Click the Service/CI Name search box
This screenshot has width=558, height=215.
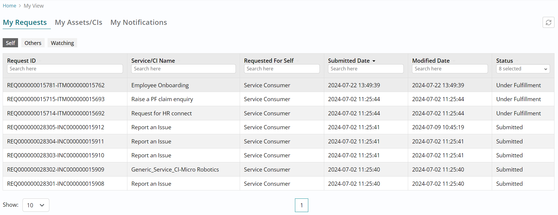(x=183, y=69)
